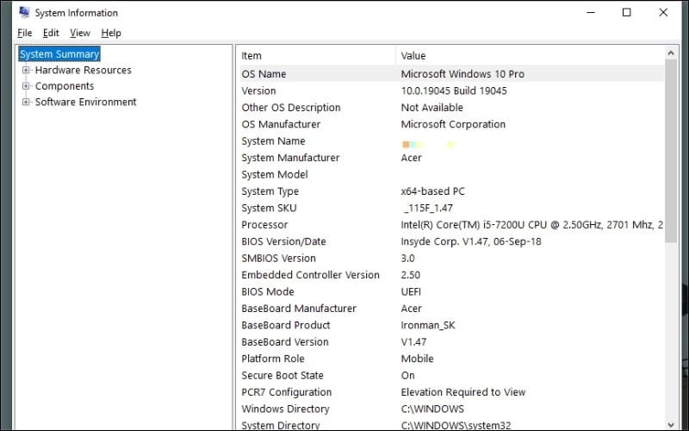Select the BaseBoard Manufacturer row label
The height and width of the screenshot is (431, 689).
pos(299,309)
